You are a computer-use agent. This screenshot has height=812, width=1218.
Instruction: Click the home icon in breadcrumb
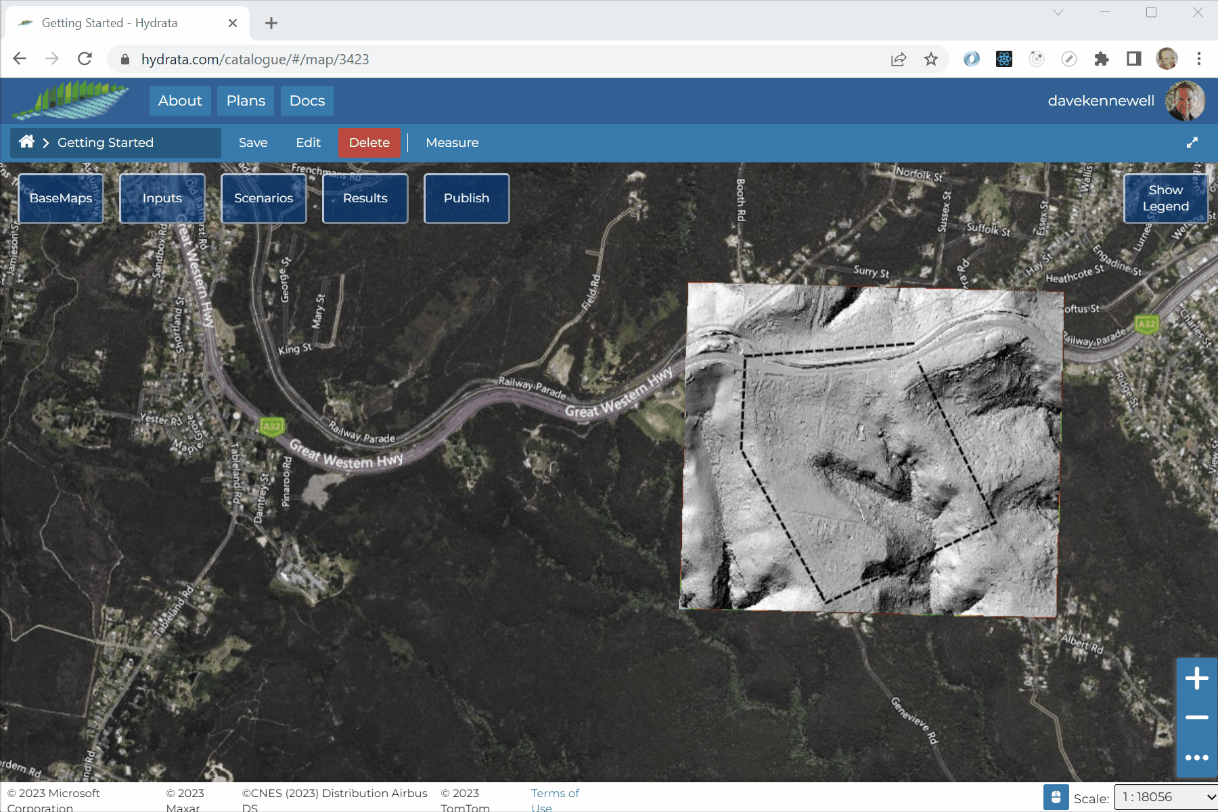[26, 142]
